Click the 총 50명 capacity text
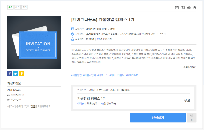 pyautogui.click(x=90, y=39)
